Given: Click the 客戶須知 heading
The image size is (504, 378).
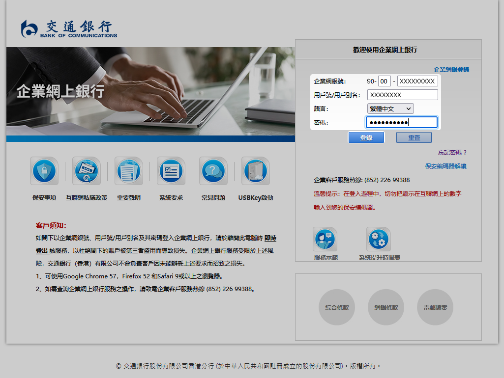Looking at the screenshot, I should click(x=51, y=226).
